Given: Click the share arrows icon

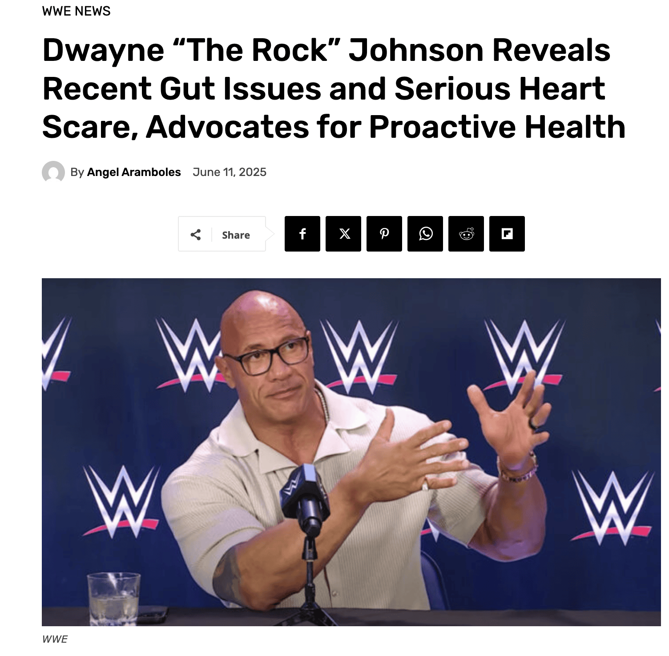Looking at the screenshot, I should point(195,234).
